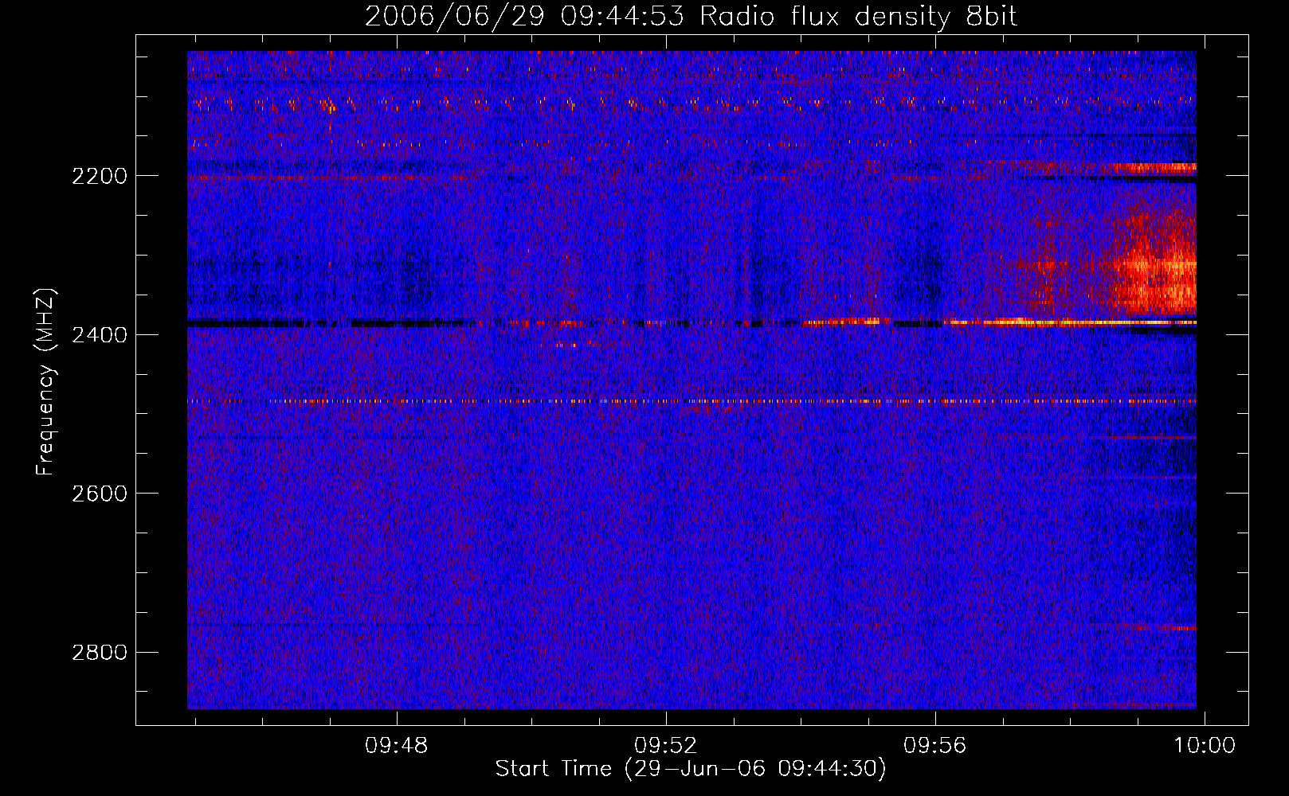Click the 09:48 time axis label

coord(396,746)
